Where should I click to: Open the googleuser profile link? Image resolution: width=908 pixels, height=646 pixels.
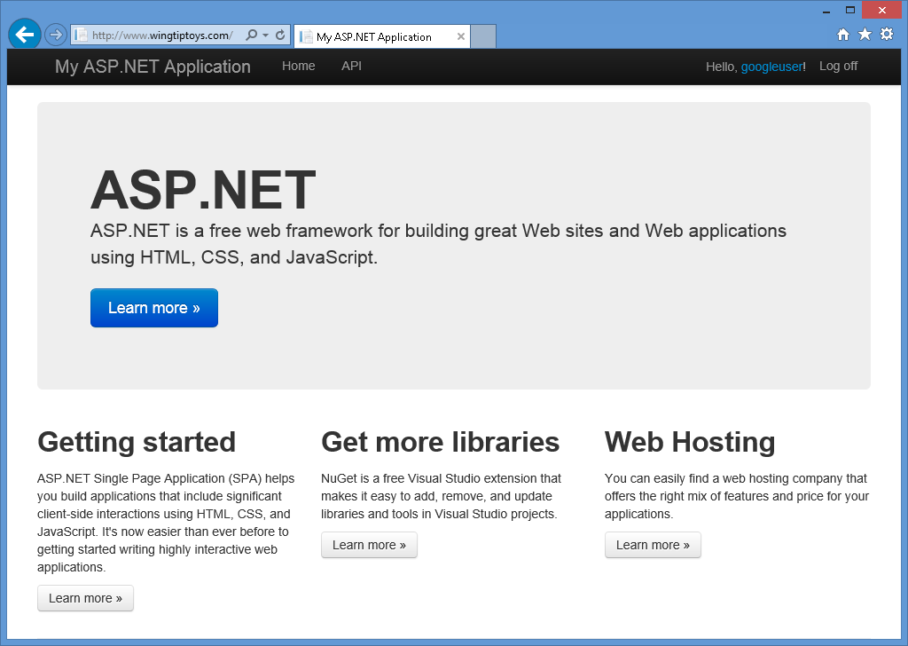click(772, 66)
